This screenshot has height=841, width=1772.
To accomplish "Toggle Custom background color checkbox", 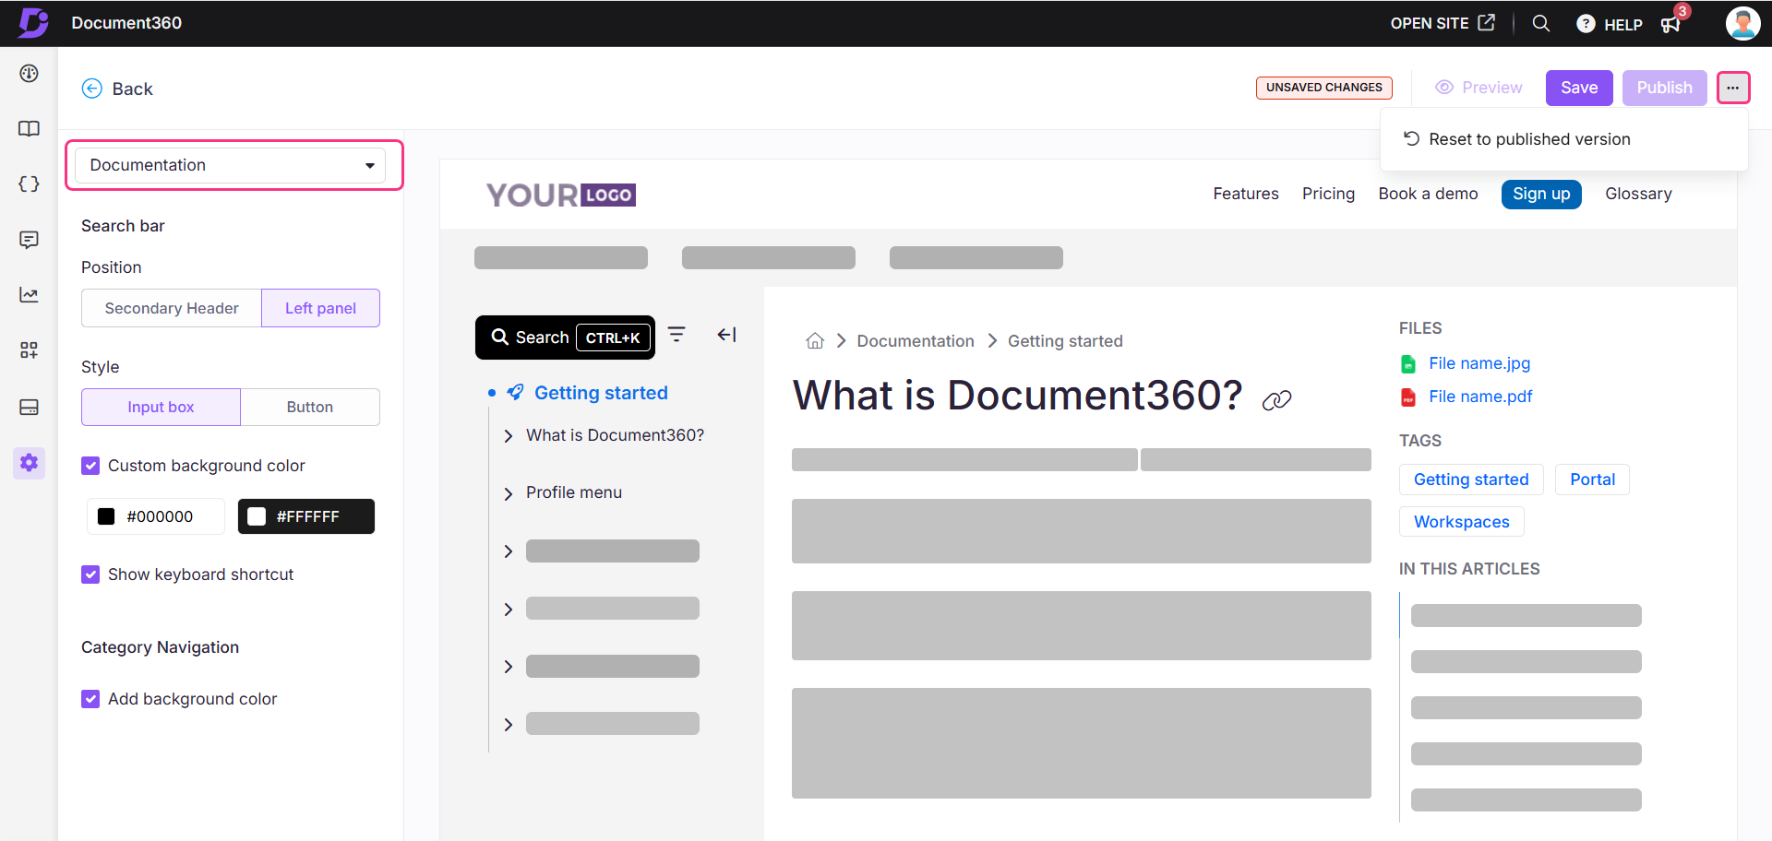I will [x=90, y=466].
